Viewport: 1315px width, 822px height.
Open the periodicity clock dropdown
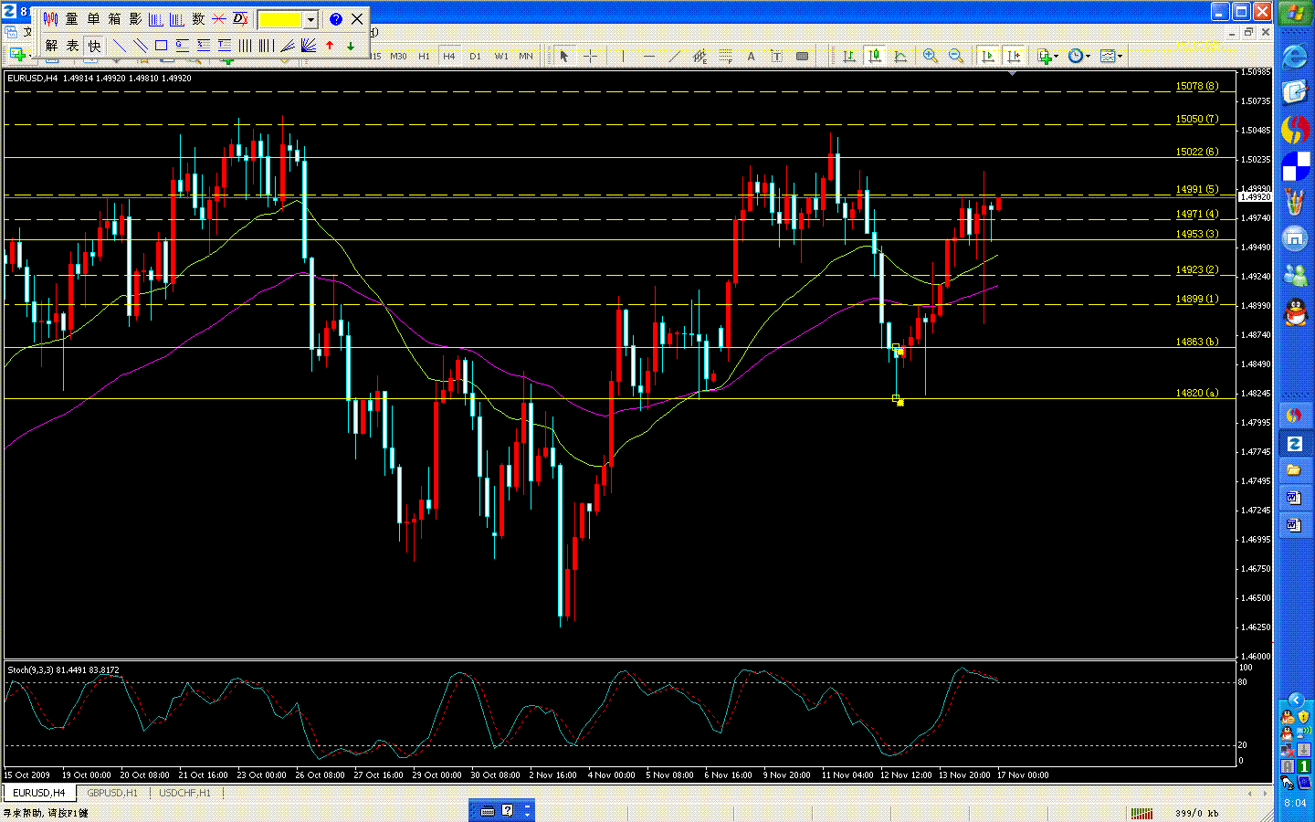coord(1079,57)
